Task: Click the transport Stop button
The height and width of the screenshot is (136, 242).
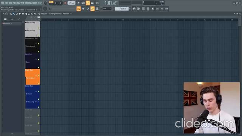Action: pyautogui.click(x=60, y=3)
